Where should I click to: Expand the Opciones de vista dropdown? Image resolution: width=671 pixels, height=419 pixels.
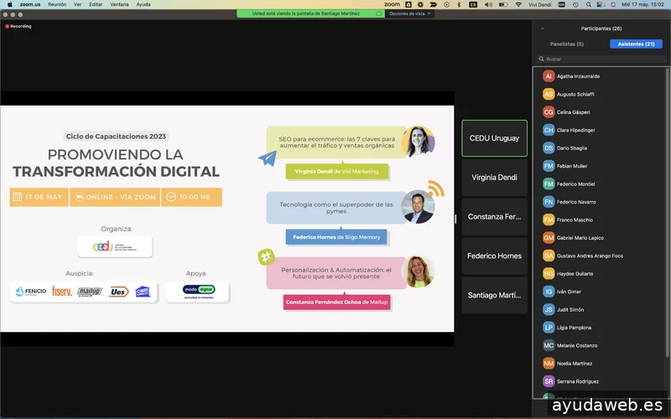click(410, 13)
